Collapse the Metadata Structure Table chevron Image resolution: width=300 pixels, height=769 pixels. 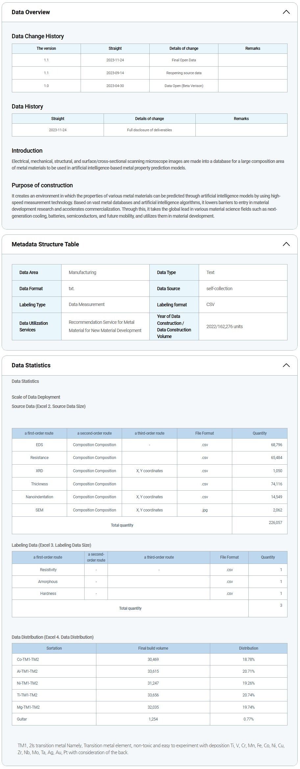286,244
